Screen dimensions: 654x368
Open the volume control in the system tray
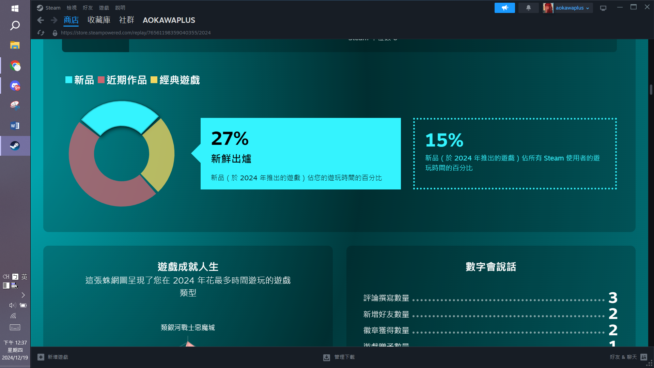(x=13, y=305)
